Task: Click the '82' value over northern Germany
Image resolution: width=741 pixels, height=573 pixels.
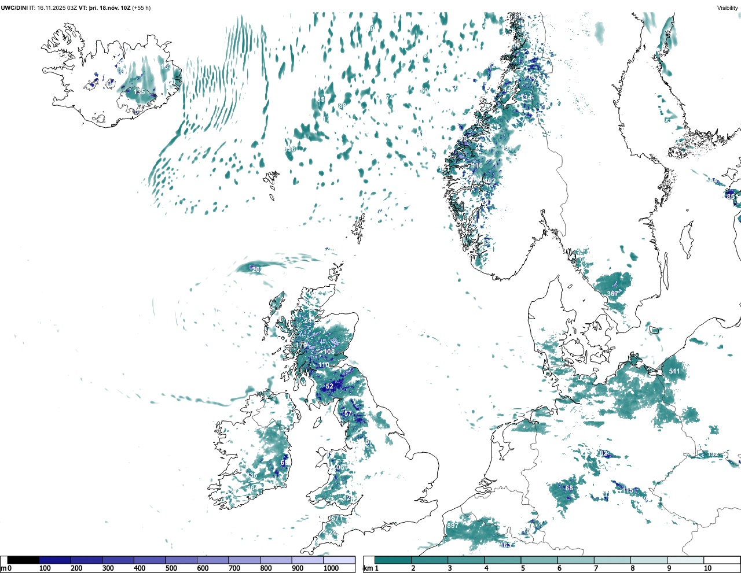Action: coord(604,453)
